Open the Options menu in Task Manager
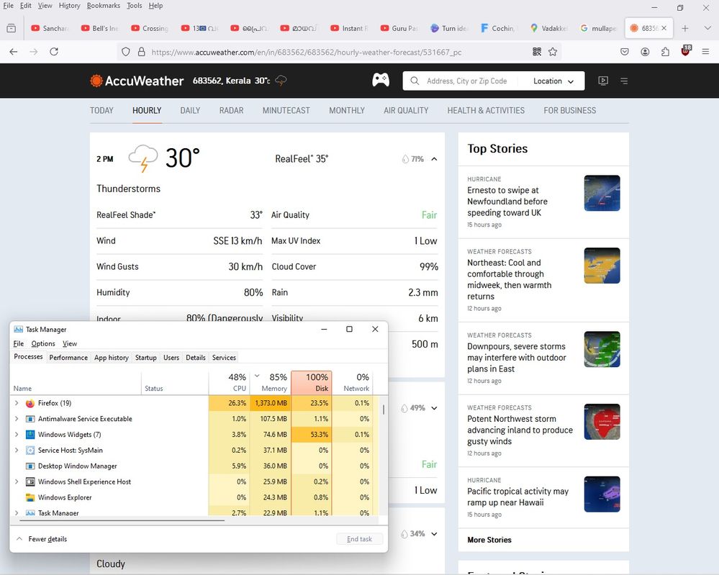This screenshot has height=575, width=719. 43,344
